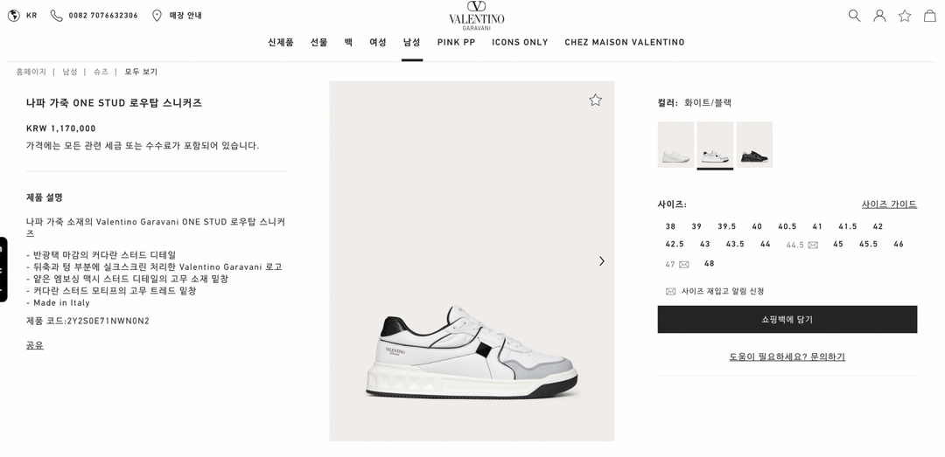The width and height of the screenshot is (945, 457).
Task: Open the wishlist star in header
Action: point(905,16)
